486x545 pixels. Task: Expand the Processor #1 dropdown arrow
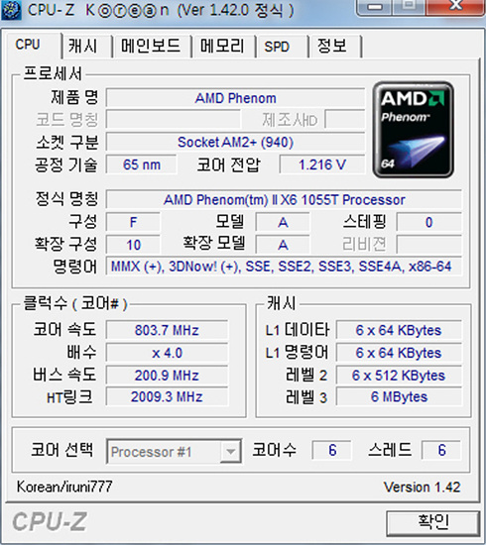pyautogui.click(x=230, y=452)
